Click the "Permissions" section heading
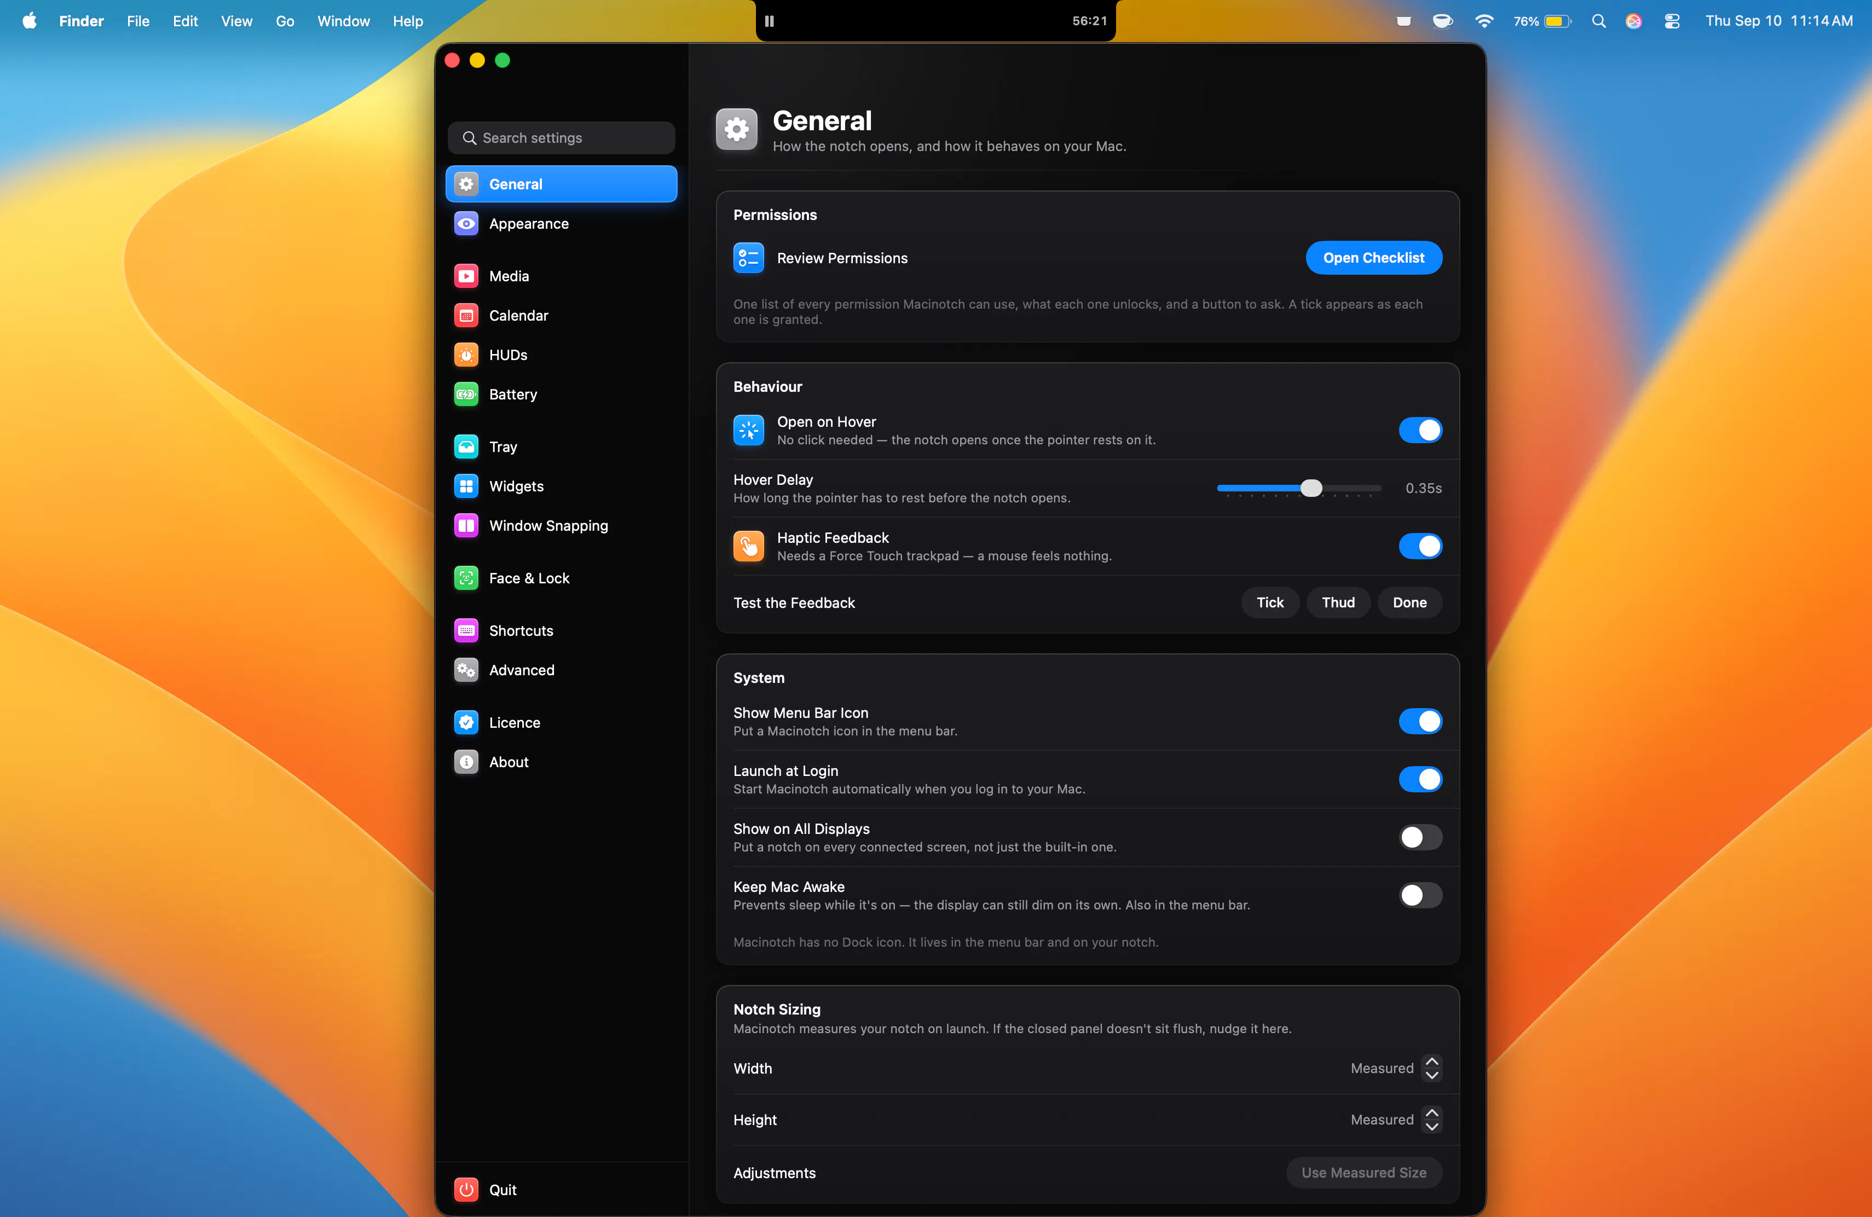 click(x=775, y=215)
